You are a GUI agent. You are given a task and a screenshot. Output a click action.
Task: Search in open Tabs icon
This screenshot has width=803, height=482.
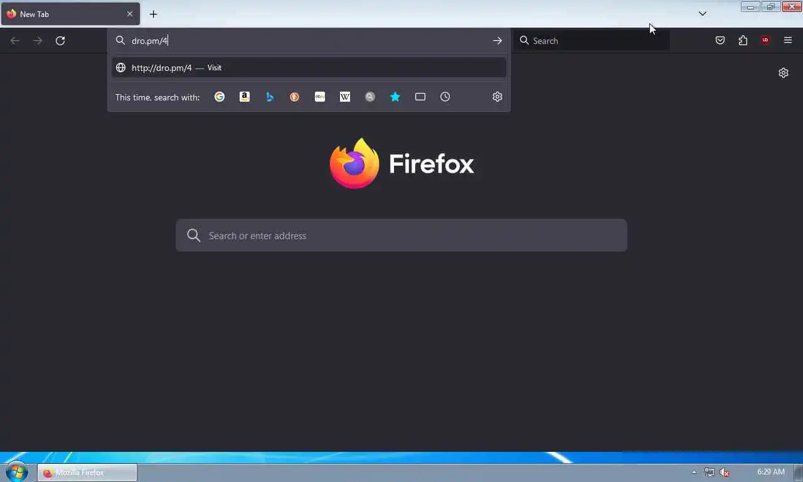tap(420, 97)
